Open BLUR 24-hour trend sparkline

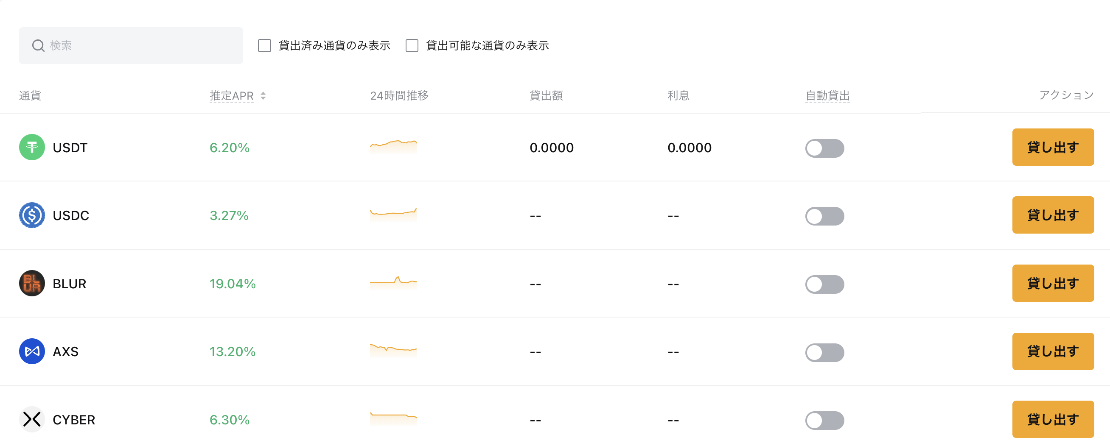pos(393,282)
